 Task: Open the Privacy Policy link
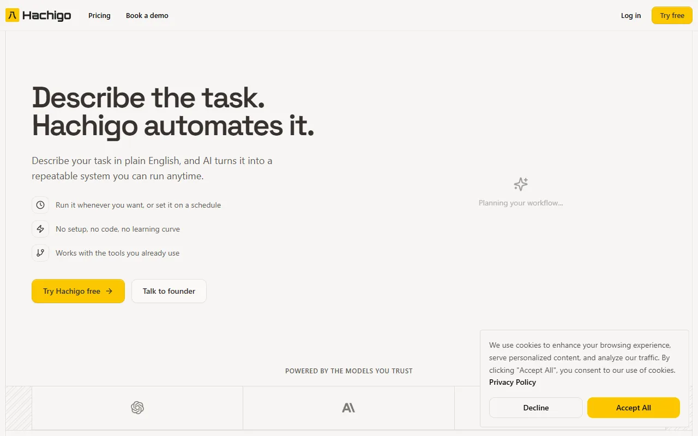click(513, 382)
